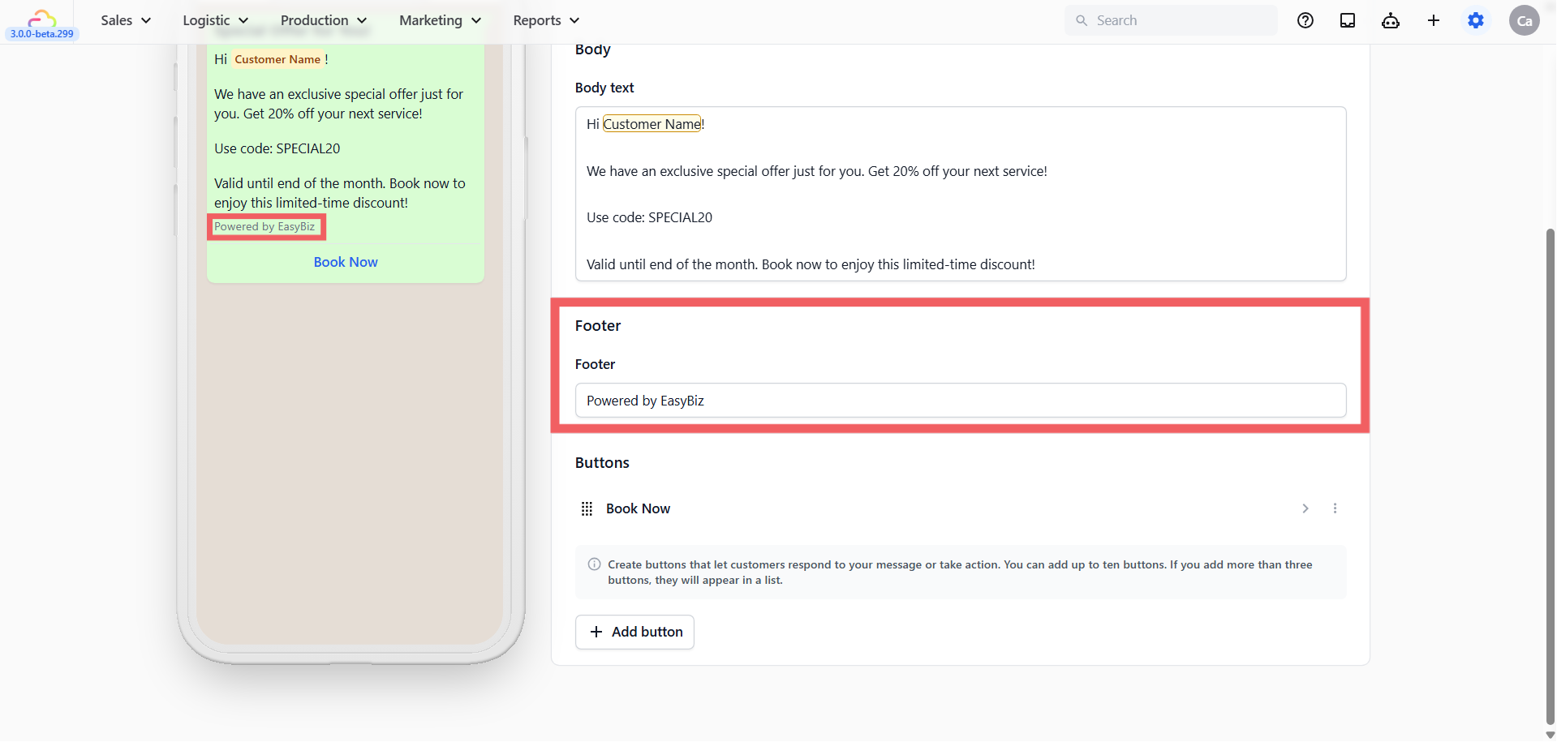The image size is (1557, 742).
Task: Click 'Valid until end of the month' line in body editor
Action: tap(811, 264)
